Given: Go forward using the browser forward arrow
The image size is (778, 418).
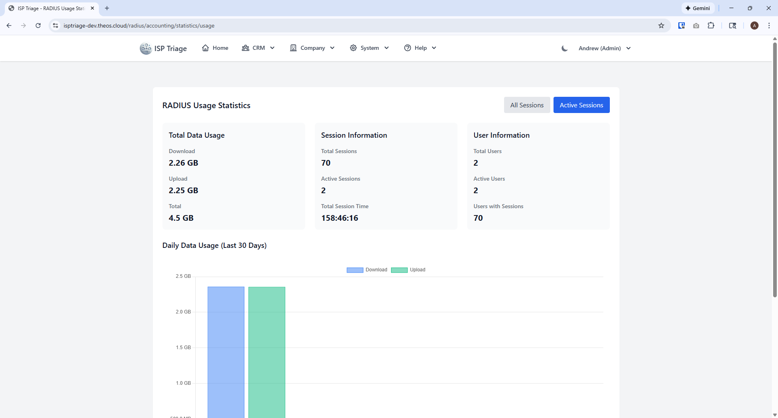Looking at the screenshot, I should 24,26.
